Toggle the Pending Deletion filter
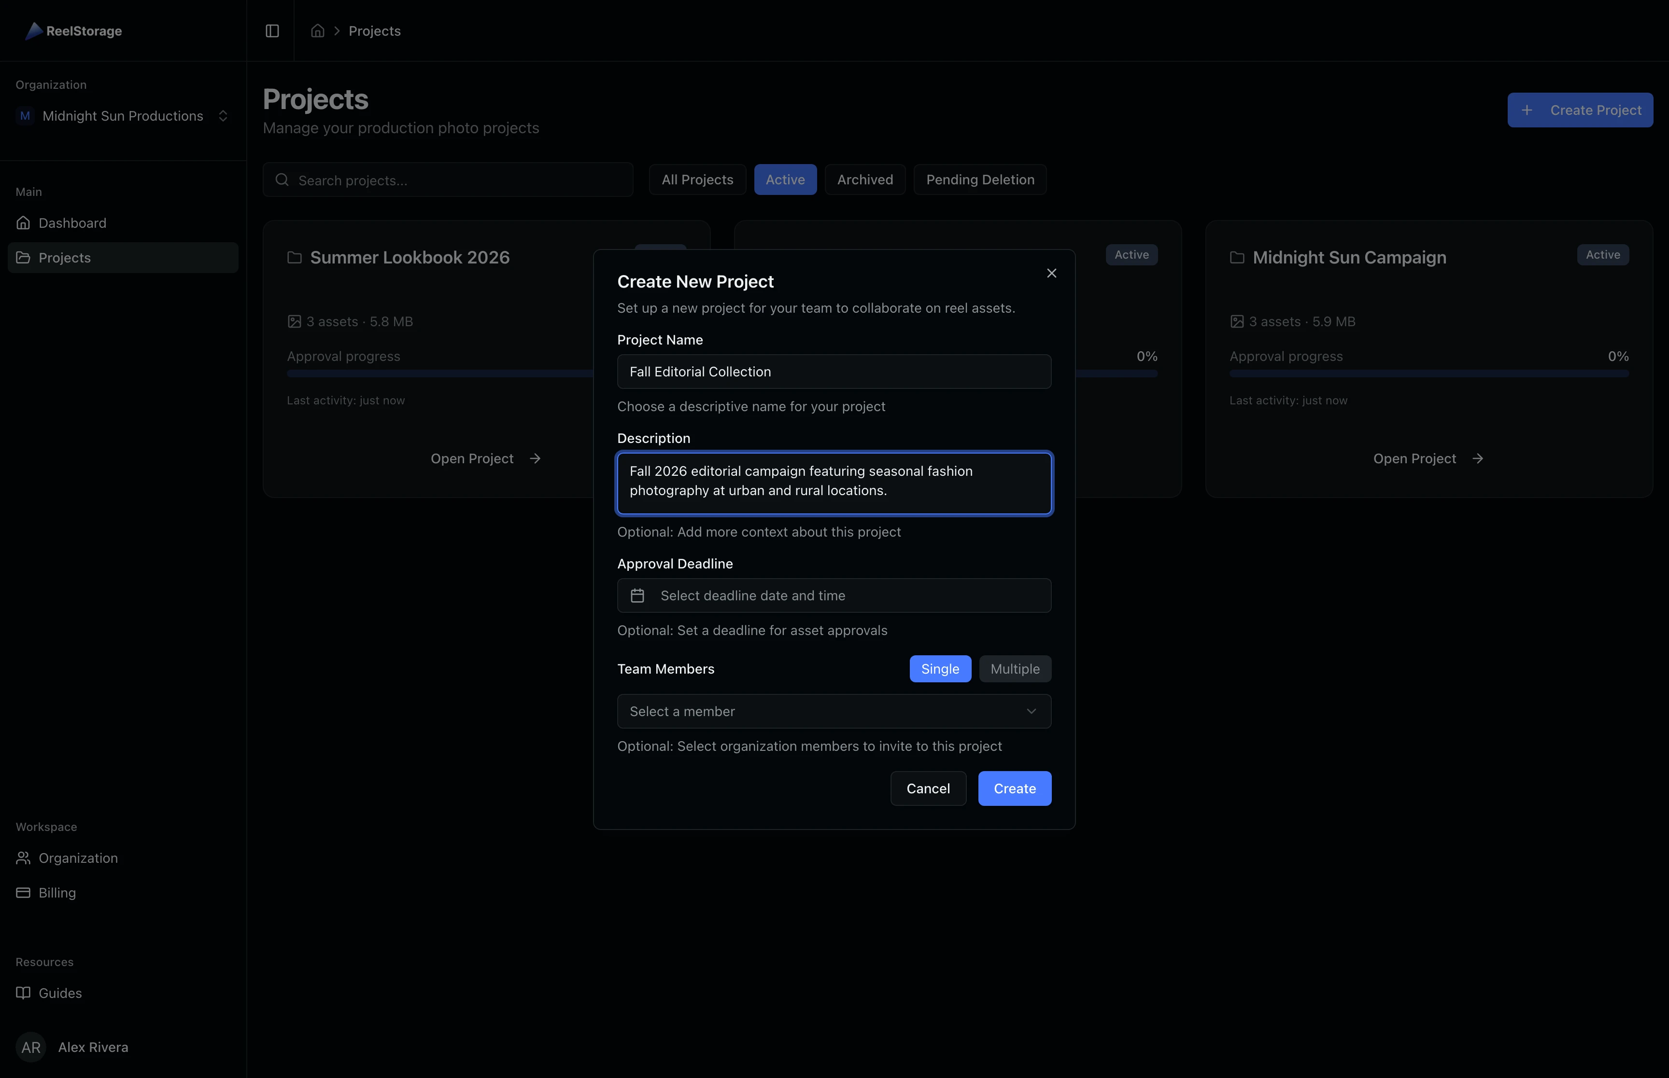 click(x=979, y=179)
